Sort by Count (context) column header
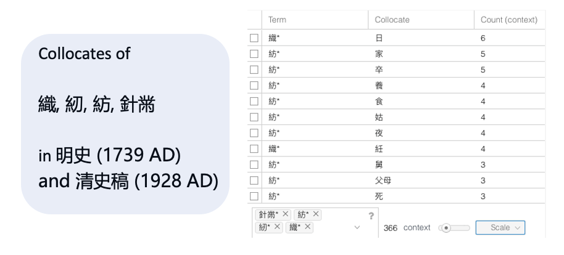Viewport: 564px width, 255px height. [508, 20]
